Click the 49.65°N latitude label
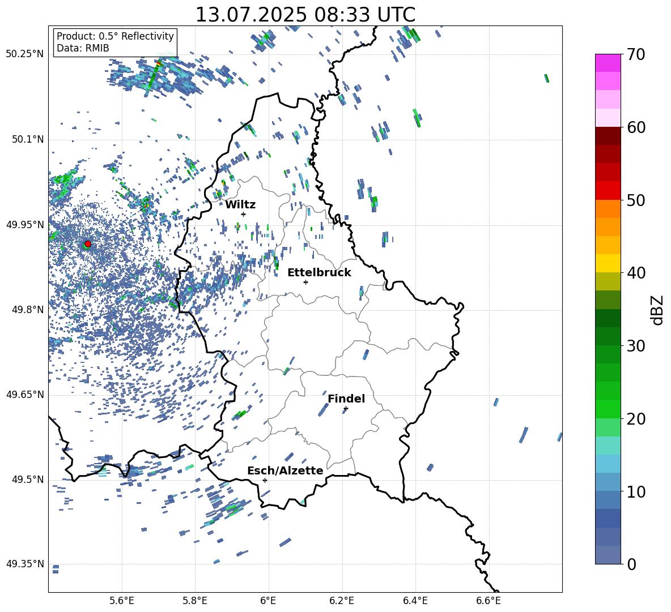 (x=25, y=394)
